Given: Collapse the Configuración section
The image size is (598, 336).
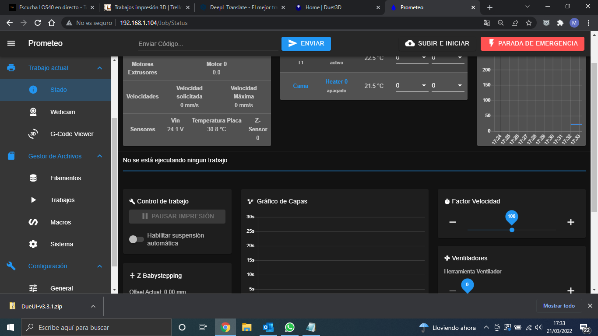Looking at the screenshot, I should [99, 266].
